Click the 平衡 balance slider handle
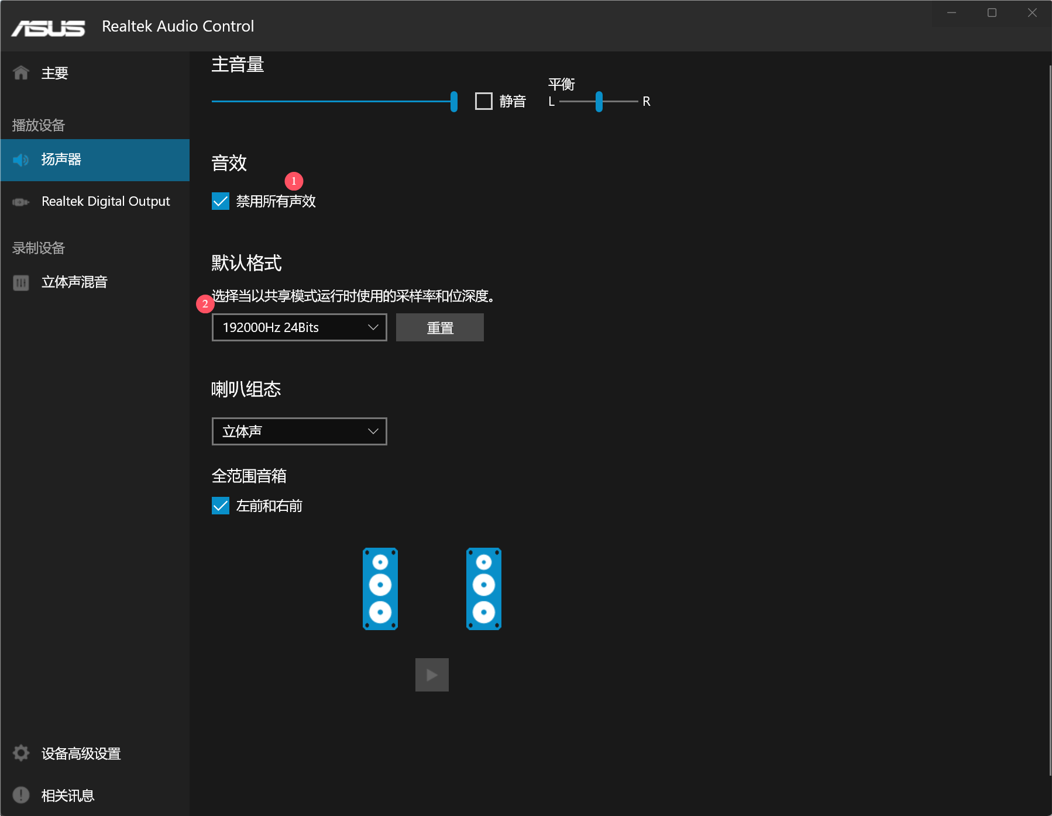The image size is (1052, 816). tap(599, 101)
